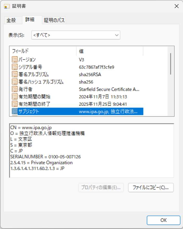
Task: Click the シリアル番号 field row icon
Action: (15, 67)
